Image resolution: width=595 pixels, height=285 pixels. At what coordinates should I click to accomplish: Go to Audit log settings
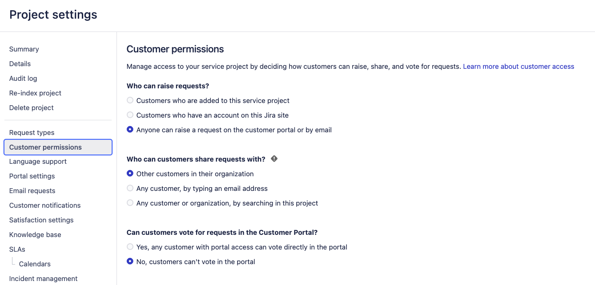click(x=23, y=79)
